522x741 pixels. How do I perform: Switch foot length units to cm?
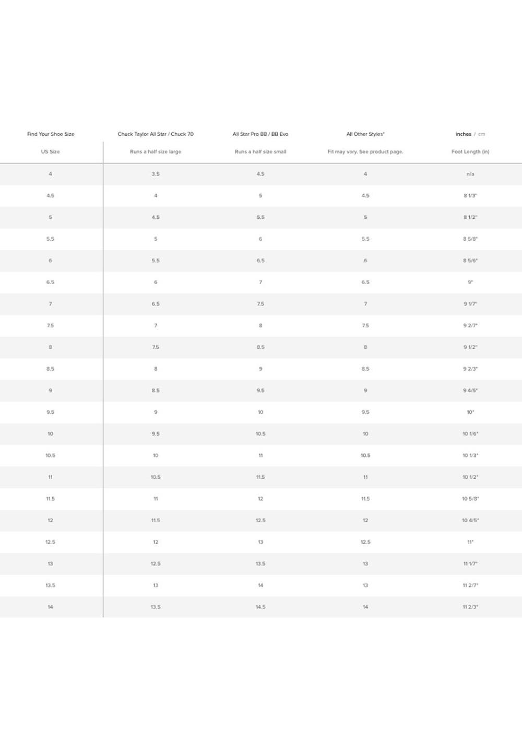(x=481, y=134)
